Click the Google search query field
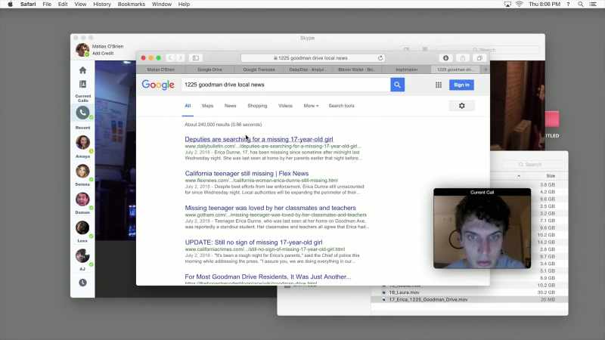The height and width of the screenshot is (340, 605). click(x=286, y=85)
